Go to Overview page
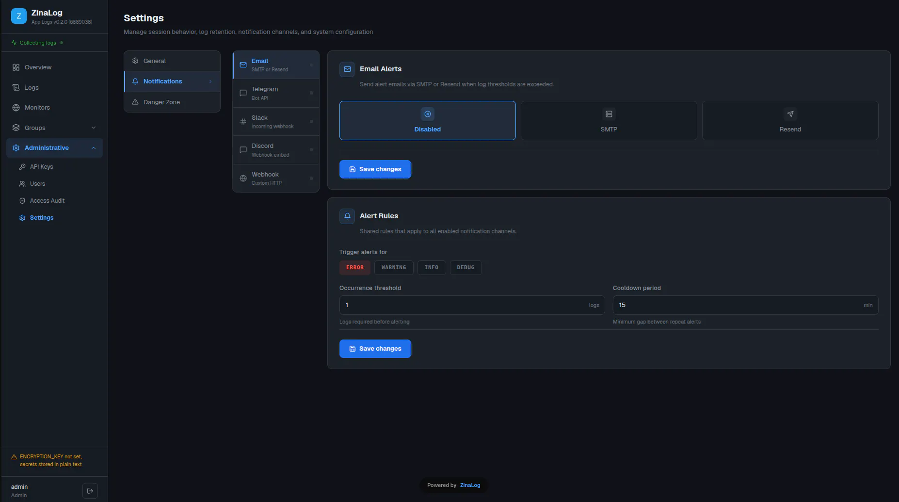Viewport: 899px width, 502px height. point(54,67)
